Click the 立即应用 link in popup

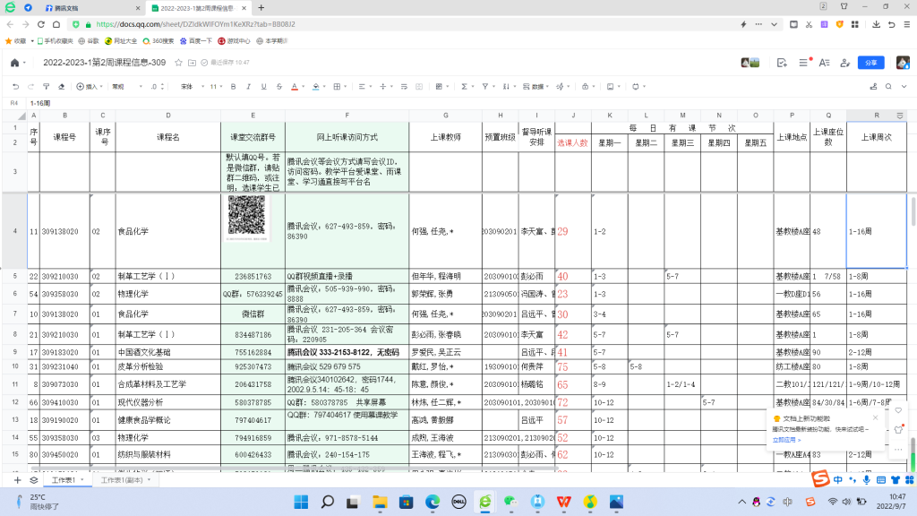(784, 440)
